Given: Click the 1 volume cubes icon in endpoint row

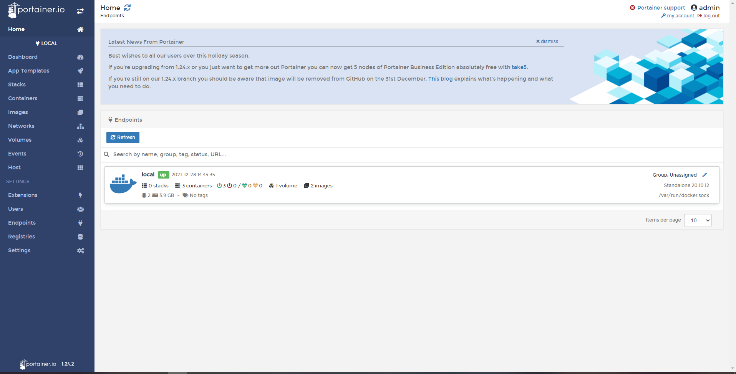Looking at the screenshot, I should [x=272, y=186].
